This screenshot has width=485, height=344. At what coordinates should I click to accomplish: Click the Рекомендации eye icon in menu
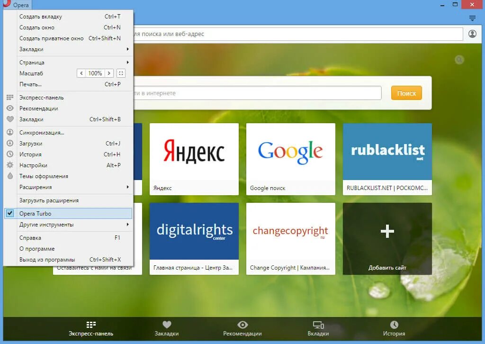(10, 109)
